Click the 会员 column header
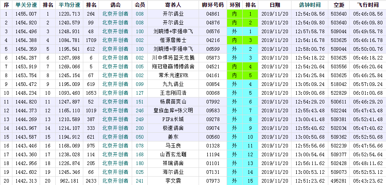 tap(140, 5)
